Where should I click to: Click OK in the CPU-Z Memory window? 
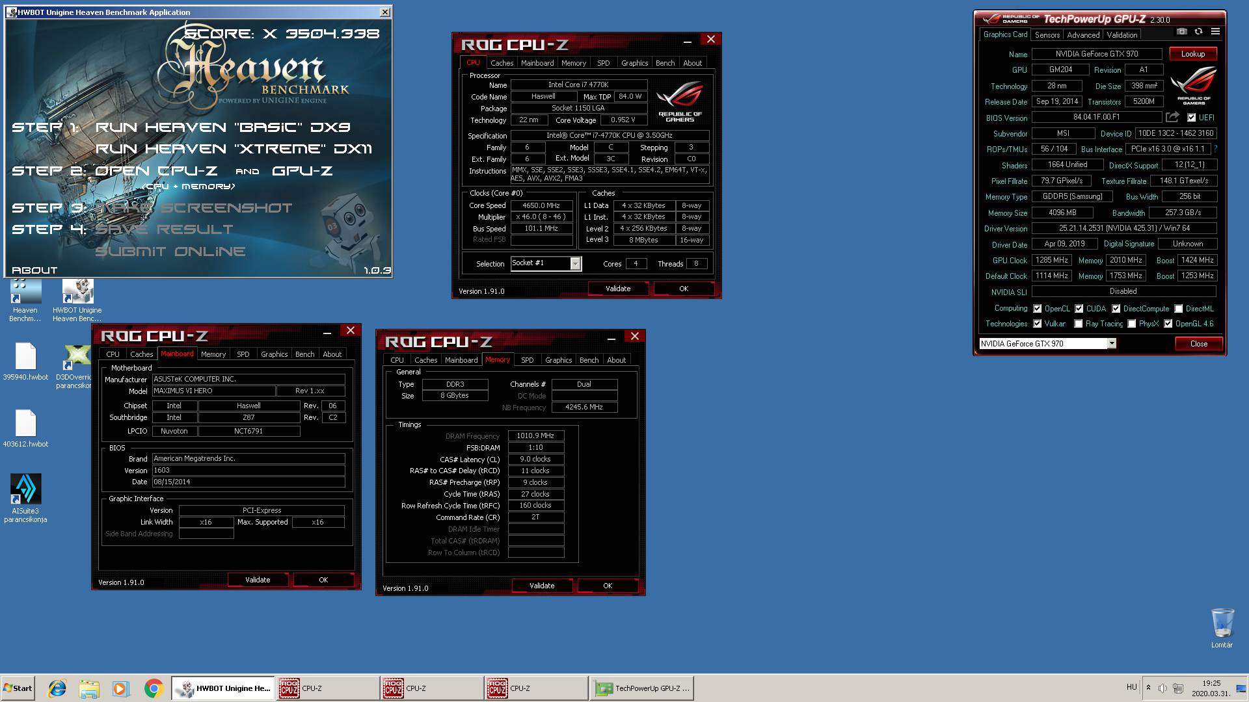608,586
